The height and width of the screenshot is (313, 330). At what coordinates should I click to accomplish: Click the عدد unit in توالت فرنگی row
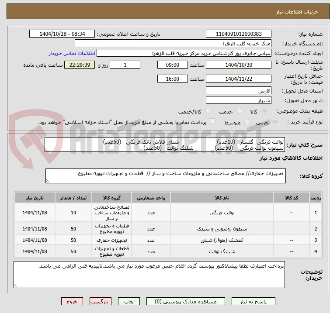tap(151, 213)
